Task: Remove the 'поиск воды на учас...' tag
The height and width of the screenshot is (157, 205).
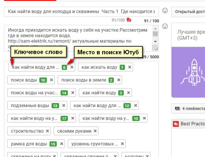Action: pos(73,93)
